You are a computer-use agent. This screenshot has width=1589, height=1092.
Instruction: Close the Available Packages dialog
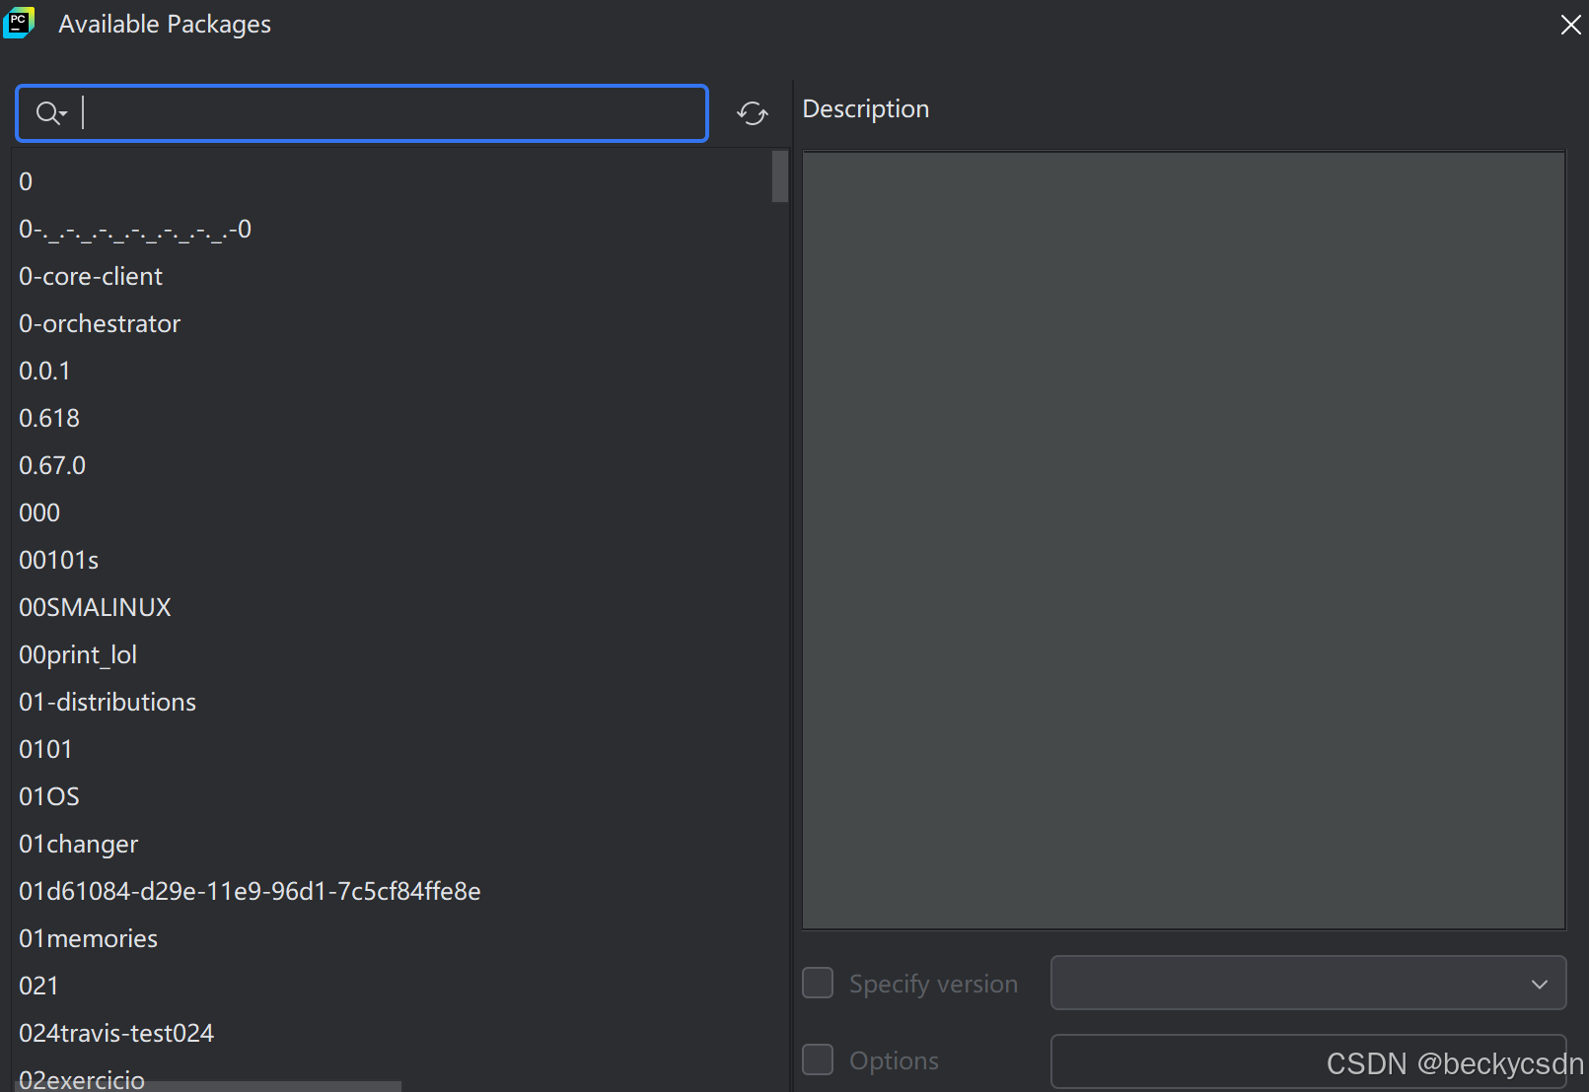[1570, 25]
